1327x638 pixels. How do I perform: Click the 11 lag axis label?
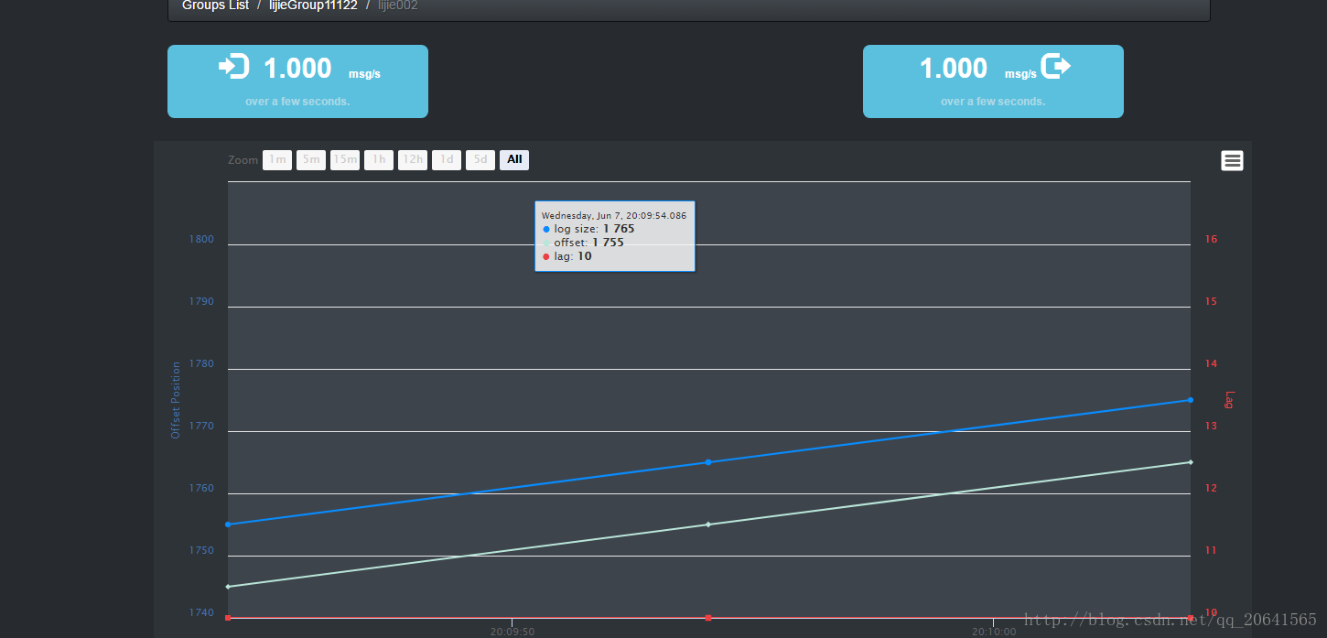[1212, 551]
